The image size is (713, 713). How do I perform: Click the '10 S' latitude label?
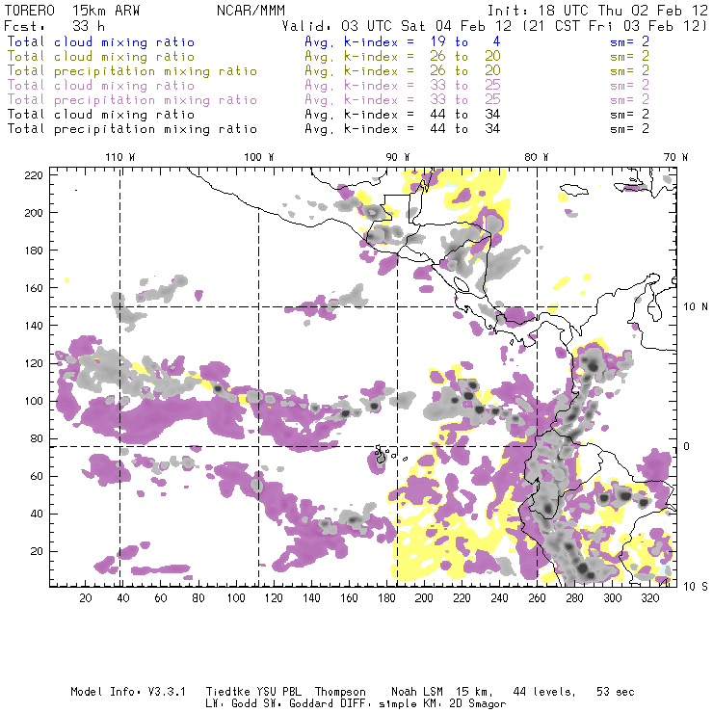click(696, 587)
